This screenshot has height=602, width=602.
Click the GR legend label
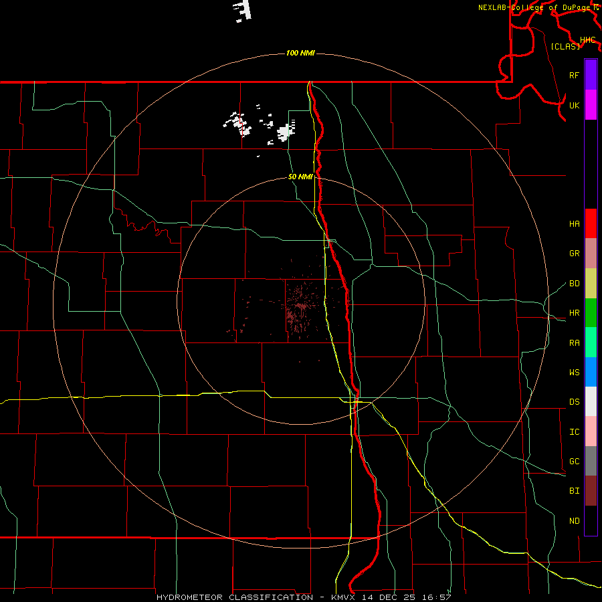pos(574,254)
